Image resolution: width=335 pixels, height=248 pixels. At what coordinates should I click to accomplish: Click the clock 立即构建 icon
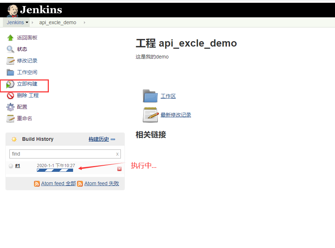[10, 84]
